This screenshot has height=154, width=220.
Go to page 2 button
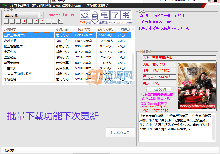(x=12, y=21)
